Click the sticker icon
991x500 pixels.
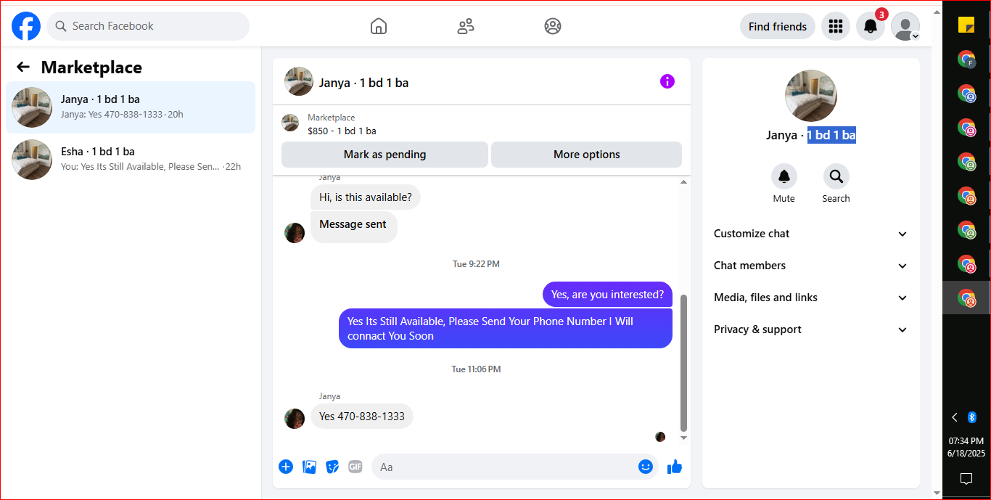tap(332, 467)
